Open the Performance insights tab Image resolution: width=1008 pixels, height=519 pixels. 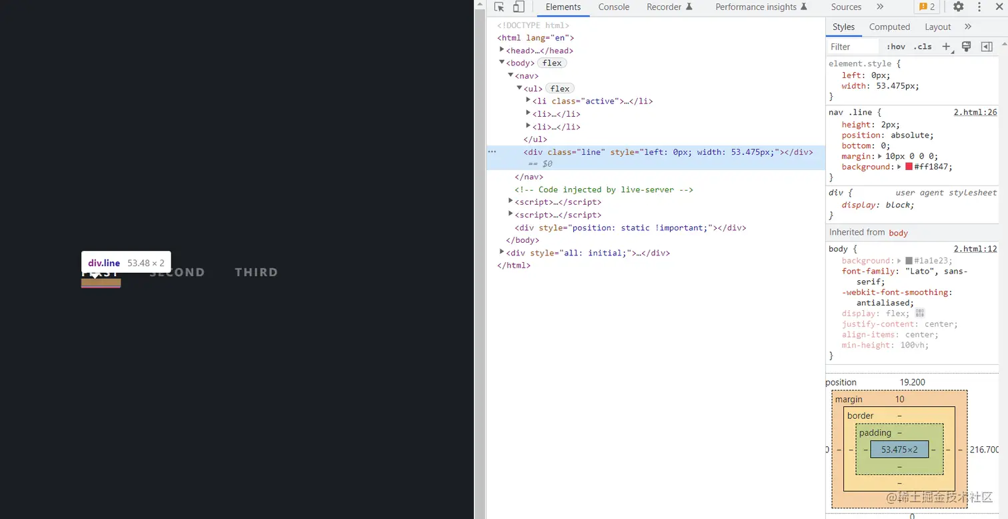coord(761,7)
